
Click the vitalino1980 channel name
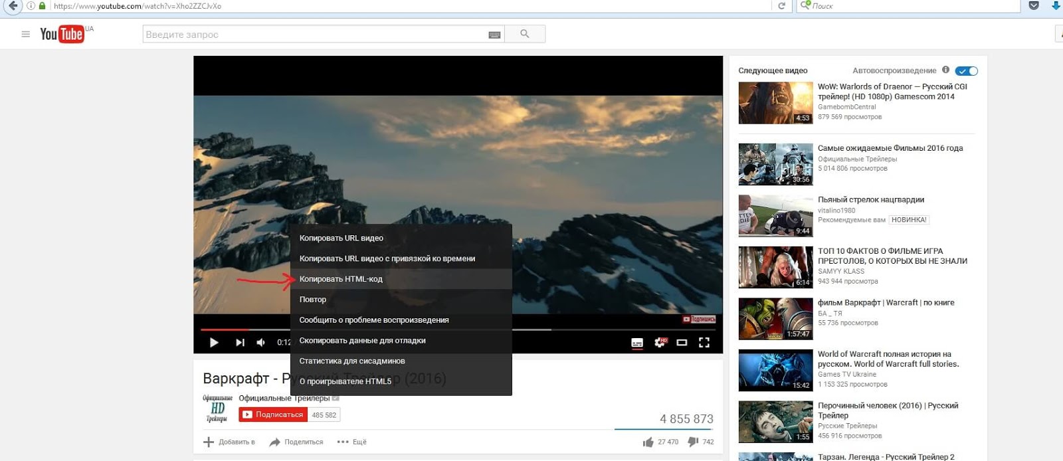(836, 211)
